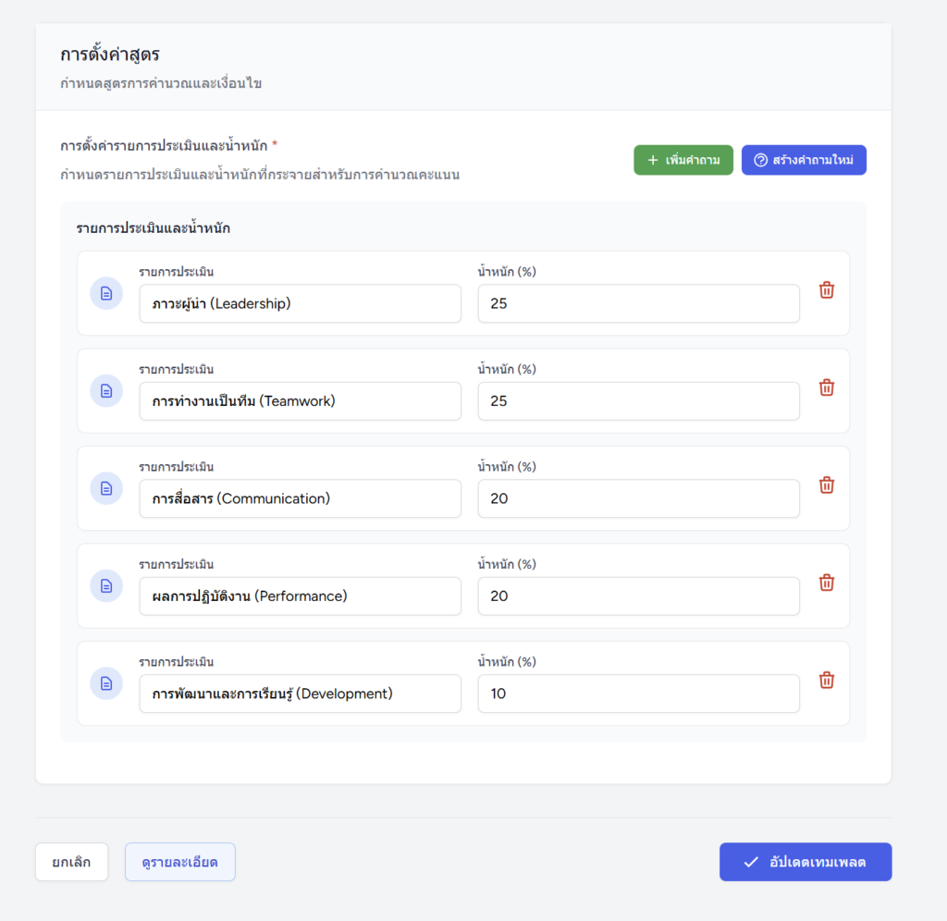Click weight field showing 10 percent

638,694
